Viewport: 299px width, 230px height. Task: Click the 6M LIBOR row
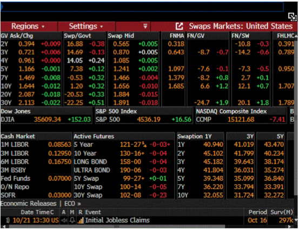coord(36,162)
